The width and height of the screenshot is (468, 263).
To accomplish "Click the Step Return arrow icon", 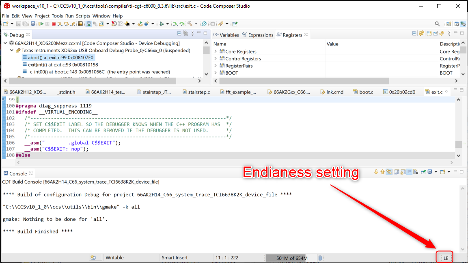I will [x=73, y=24].
